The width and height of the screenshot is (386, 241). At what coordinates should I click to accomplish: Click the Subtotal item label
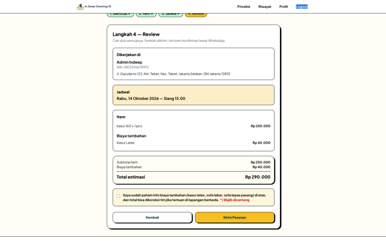(127, 162)
